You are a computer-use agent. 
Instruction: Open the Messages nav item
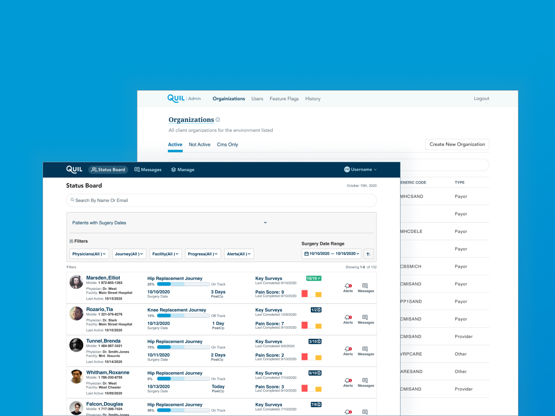pos(148,170)
